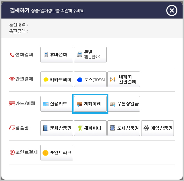Click the 포인트파크 gold coin icon
184x181 pixels.
tap(45, 153)
